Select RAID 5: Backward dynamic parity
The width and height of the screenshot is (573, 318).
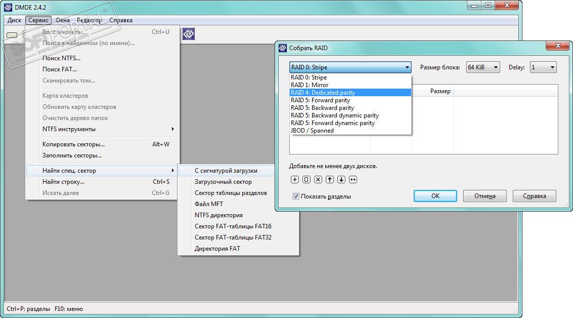[x=350, y=115]
